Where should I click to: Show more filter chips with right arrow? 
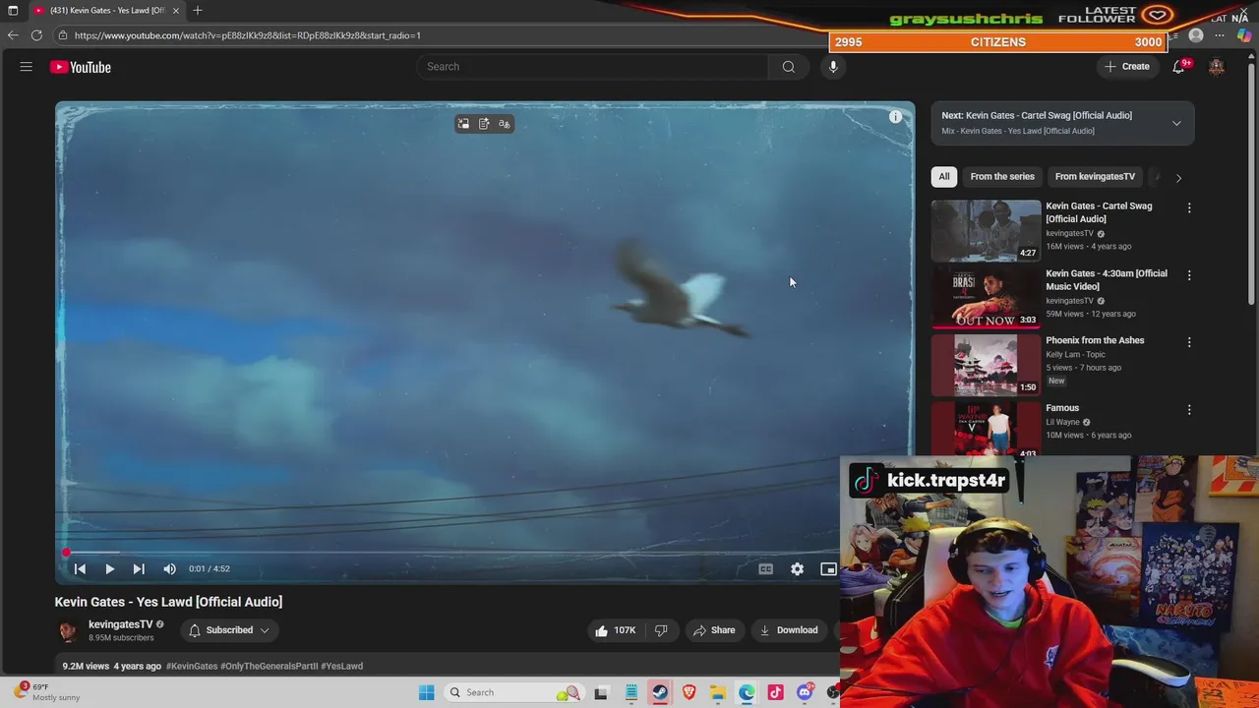[x=1178, y=177]
